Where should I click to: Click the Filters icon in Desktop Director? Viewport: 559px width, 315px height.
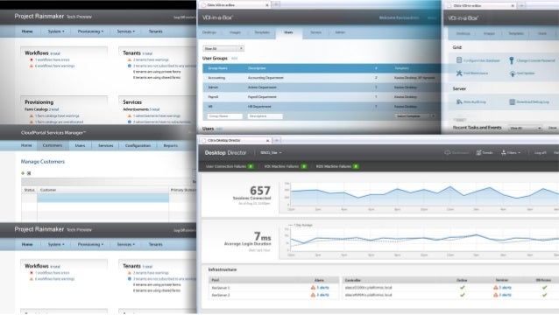point(504,153)
